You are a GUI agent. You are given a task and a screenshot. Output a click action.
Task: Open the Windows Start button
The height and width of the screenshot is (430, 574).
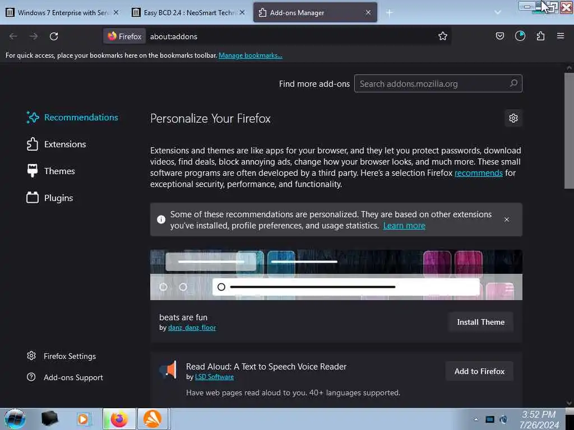tap(15, 419)
